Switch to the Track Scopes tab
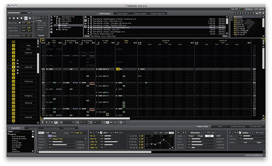The width and height of the screenshot is (272, 166). pos(122,13)
